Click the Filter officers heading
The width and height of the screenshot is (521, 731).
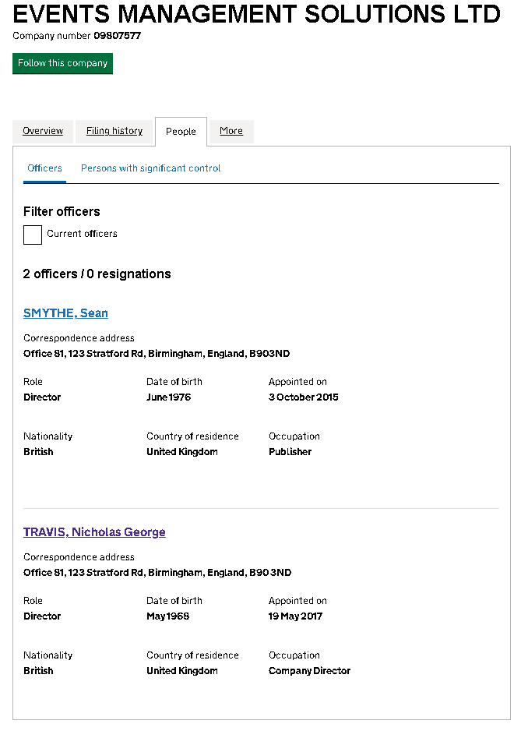pyautogui.click(x=62, y=211)
